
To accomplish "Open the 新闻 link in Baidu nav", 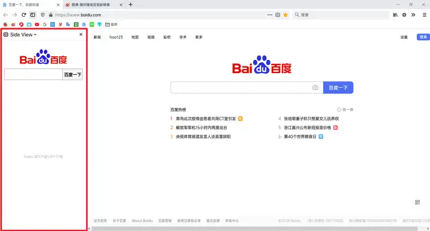I will (x=97, y=37).
